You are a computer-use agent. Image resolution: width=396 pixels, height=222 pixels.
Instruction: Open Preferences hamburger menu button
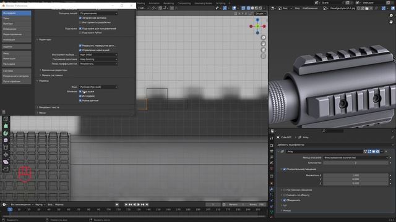(4, 112)
